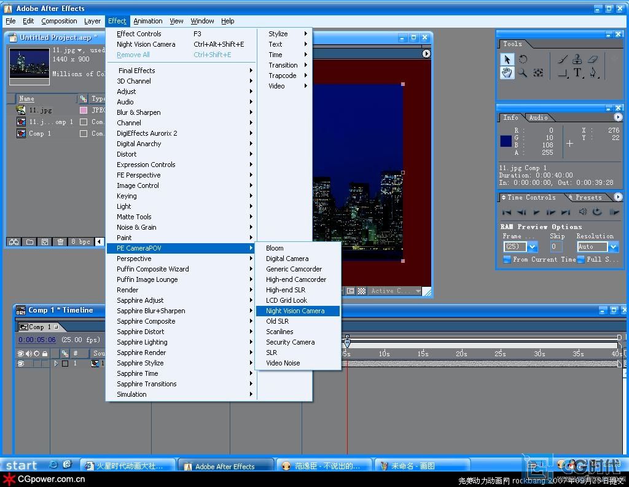629x487 pixels.
Task: Expand layer 1 properties triangle in Timeline
Action: [x=56, y=364]
